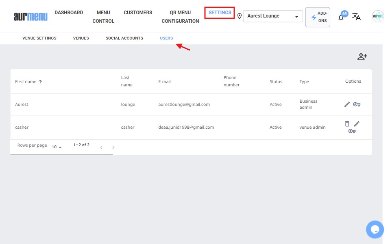Open the Dashboard menu

(69, 13)
